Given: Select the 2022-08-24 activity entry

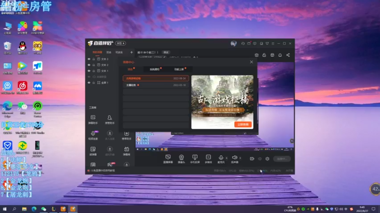Looking at the screenshot, I should click(156, 79).
